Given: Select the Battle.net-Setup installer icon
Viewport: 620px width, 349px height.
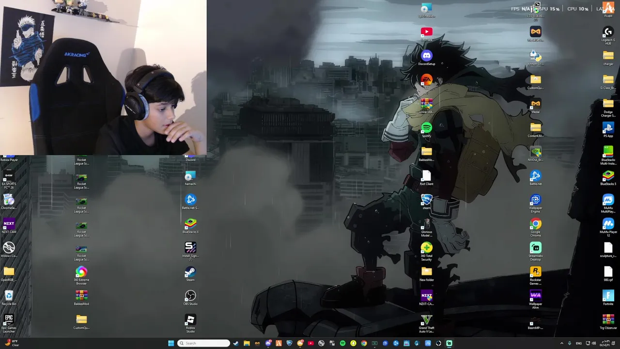Looking at the screenshot, I should 190,202.
